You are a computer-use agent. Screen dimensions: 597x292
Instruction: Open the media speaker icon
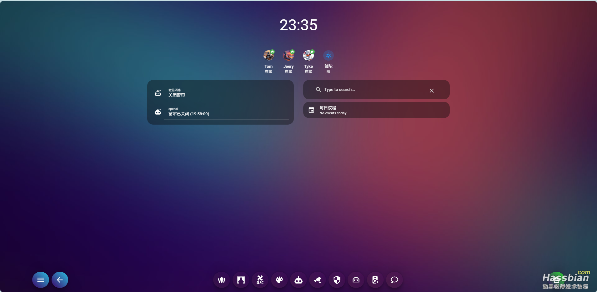[375, 280]
